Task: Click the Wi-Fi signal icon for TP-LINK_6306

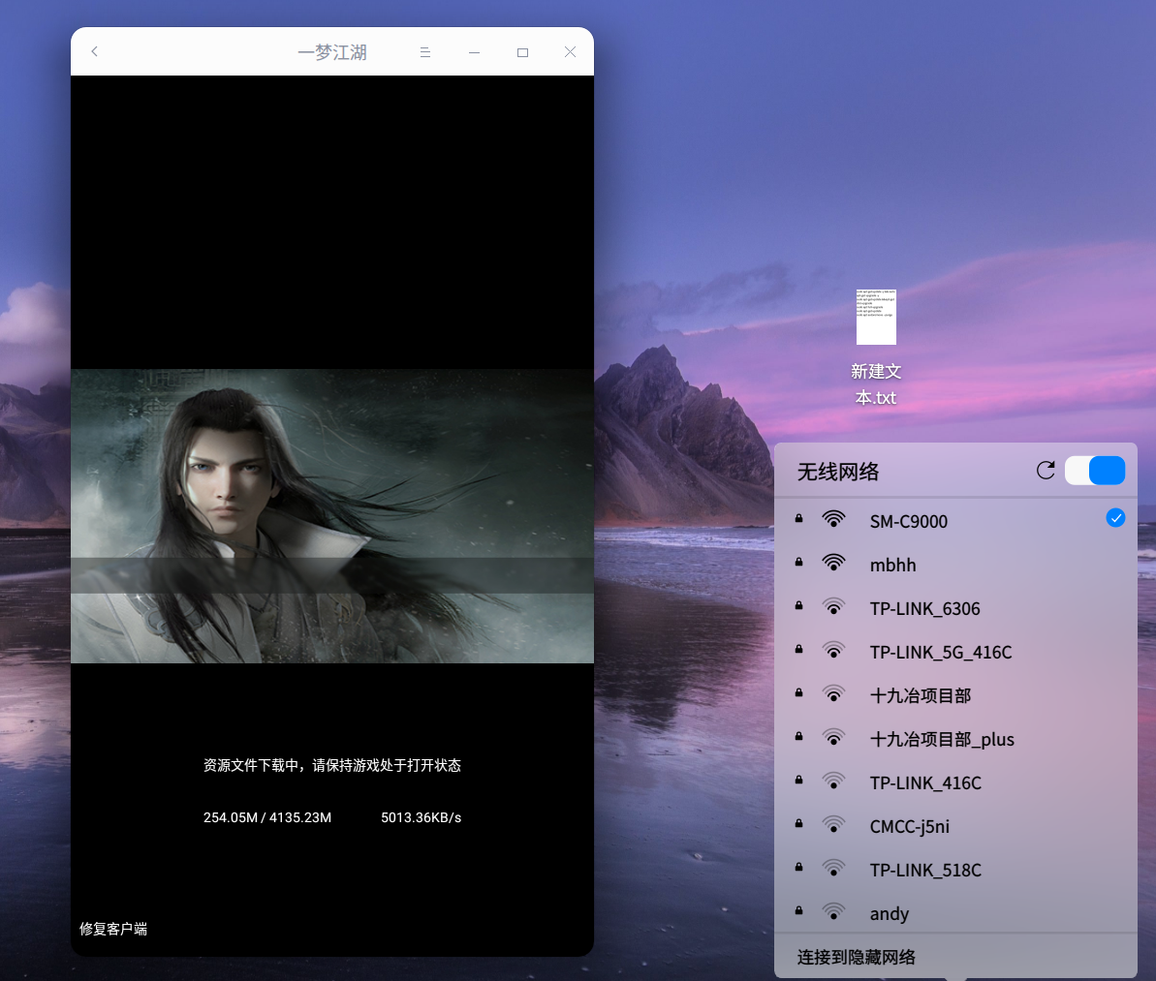Action: [x=833, y=605]
